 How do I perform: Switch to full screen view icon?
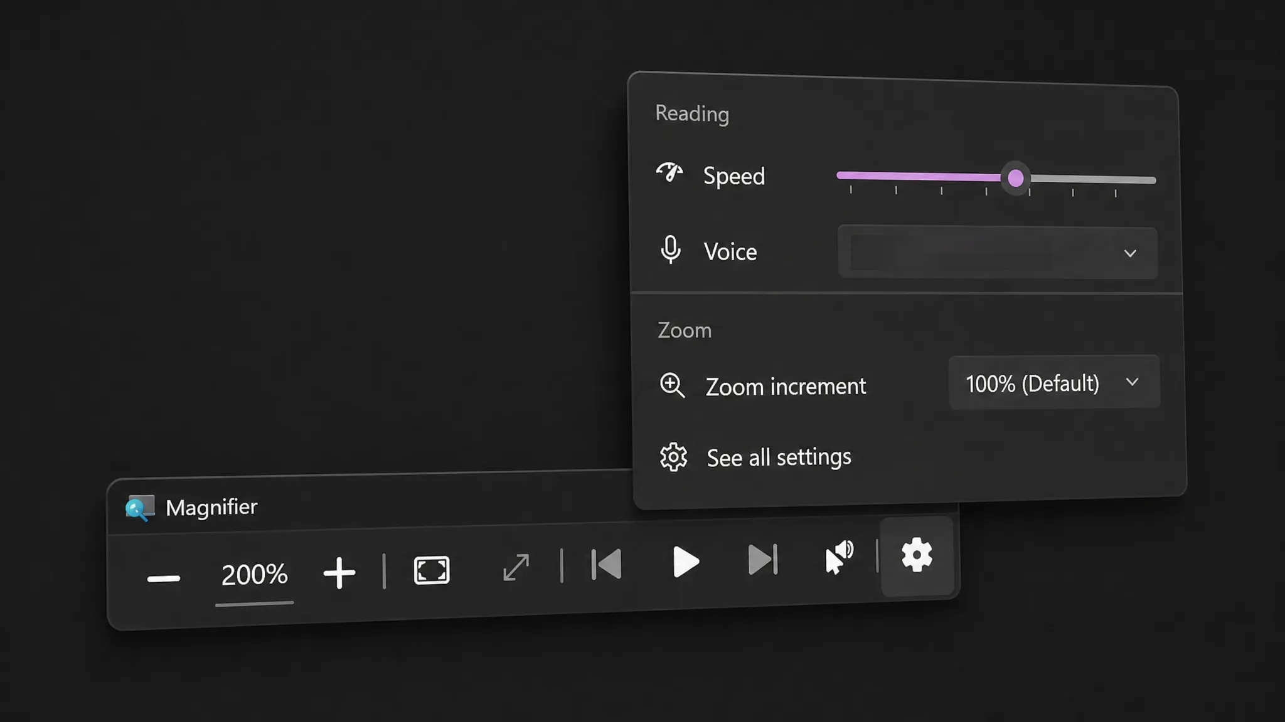432,570
